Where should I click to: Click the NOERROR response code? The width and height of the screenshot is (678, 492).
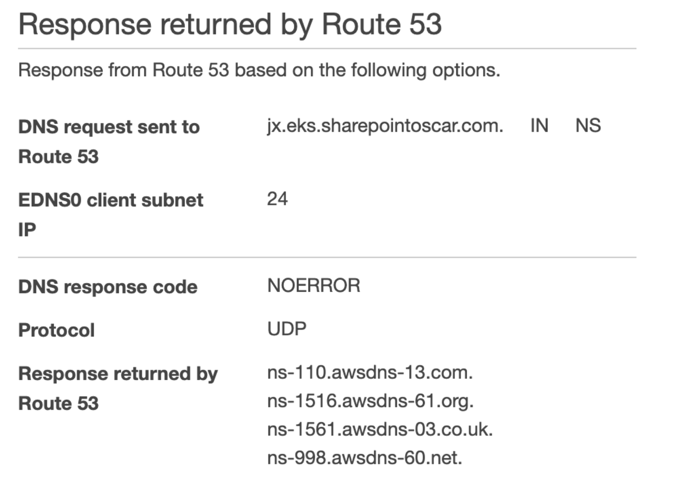point(314,286)
